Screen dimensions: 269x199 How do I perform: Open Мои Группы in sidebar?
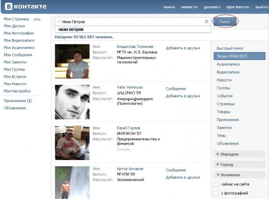pyautogui.click(x=14, y=69)
